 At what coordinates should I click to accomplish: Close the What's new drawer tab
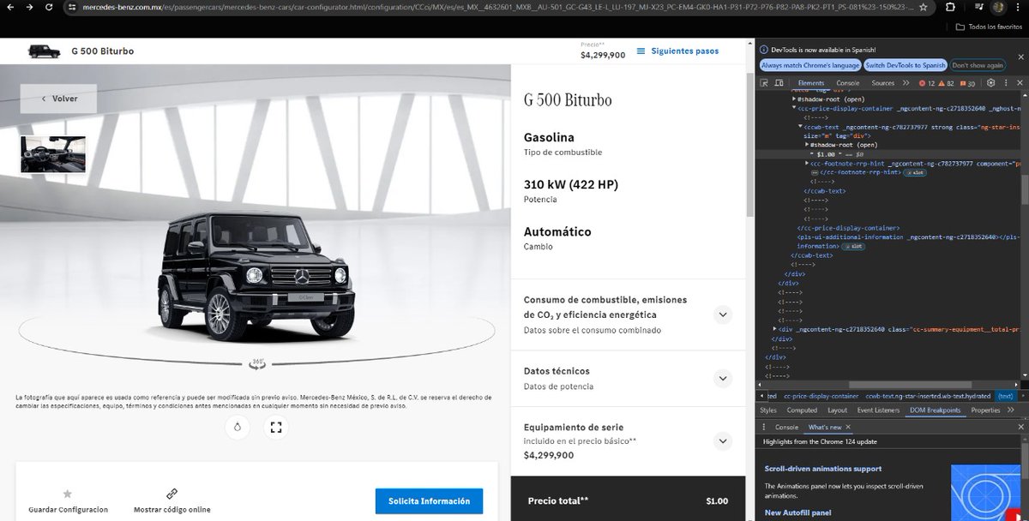[x=847, y=427]
